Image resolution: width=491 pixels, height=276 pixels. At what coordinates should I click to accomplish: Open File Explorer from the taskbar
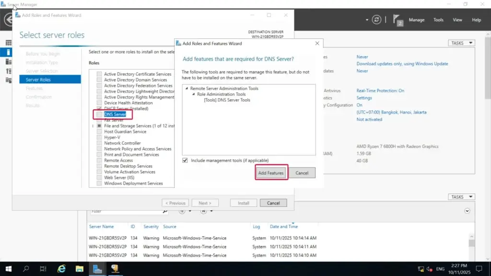pos(80,269)
